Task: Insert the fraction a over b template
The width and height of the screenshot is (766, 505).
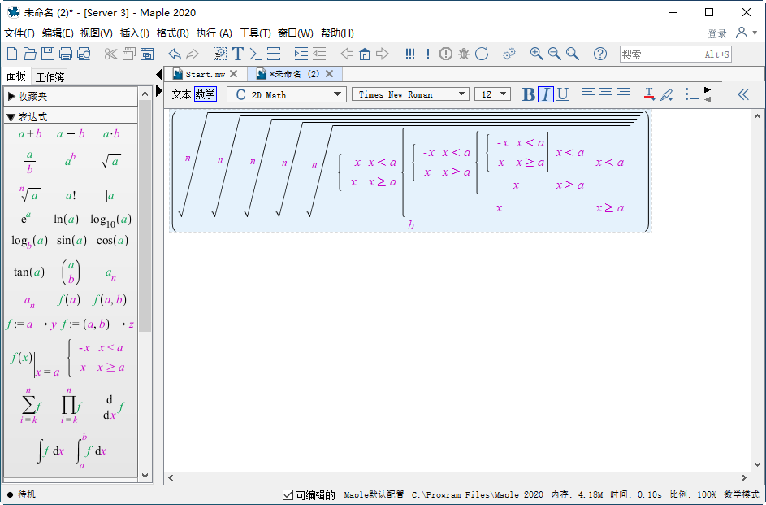Action: [30, 162]
